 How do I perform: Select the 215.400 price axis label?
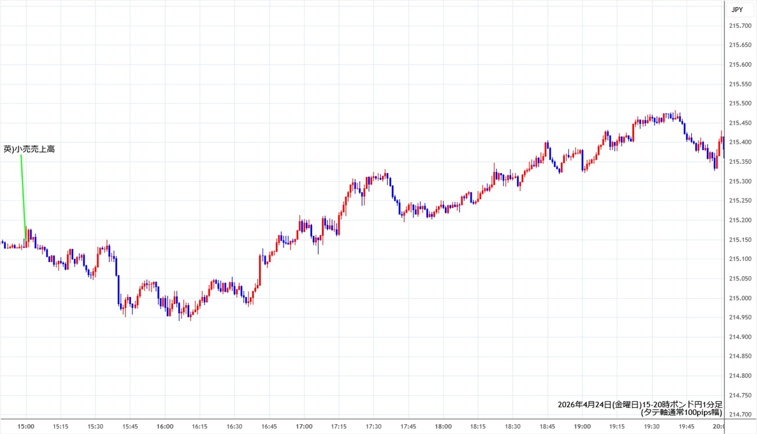[739, 143]
